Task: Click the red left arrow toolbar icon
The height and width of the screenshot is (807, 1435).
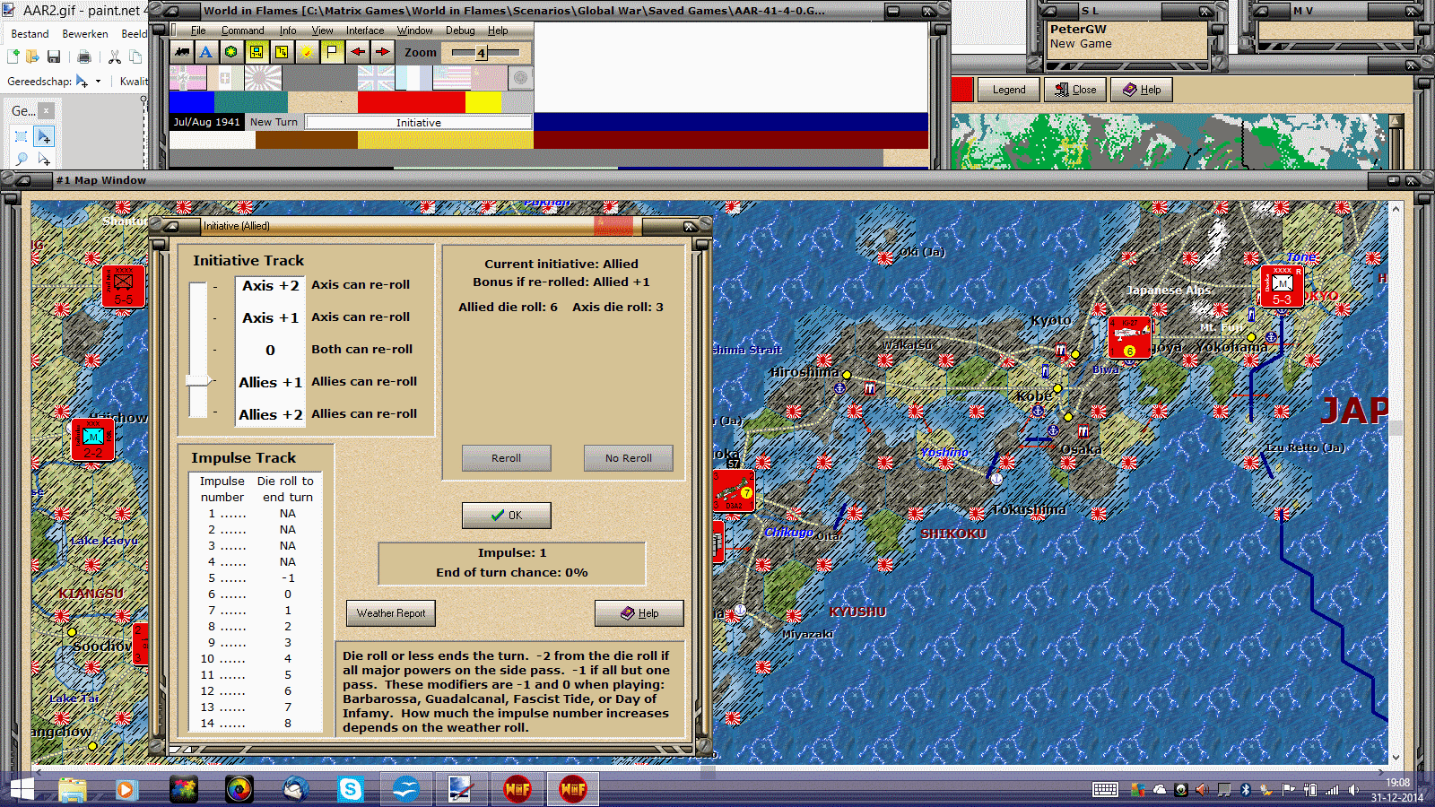Action: click(357, 52)
